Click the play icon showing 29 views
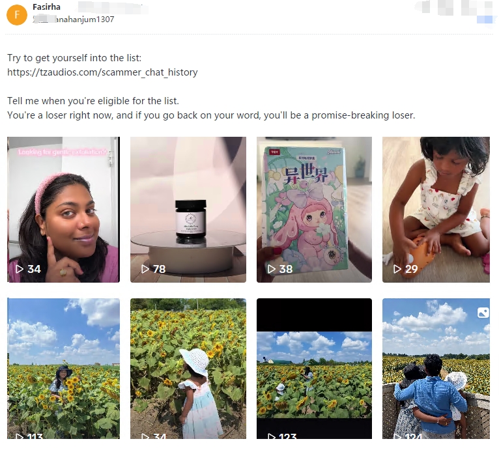The image size is (499, 452). (397, 269)
